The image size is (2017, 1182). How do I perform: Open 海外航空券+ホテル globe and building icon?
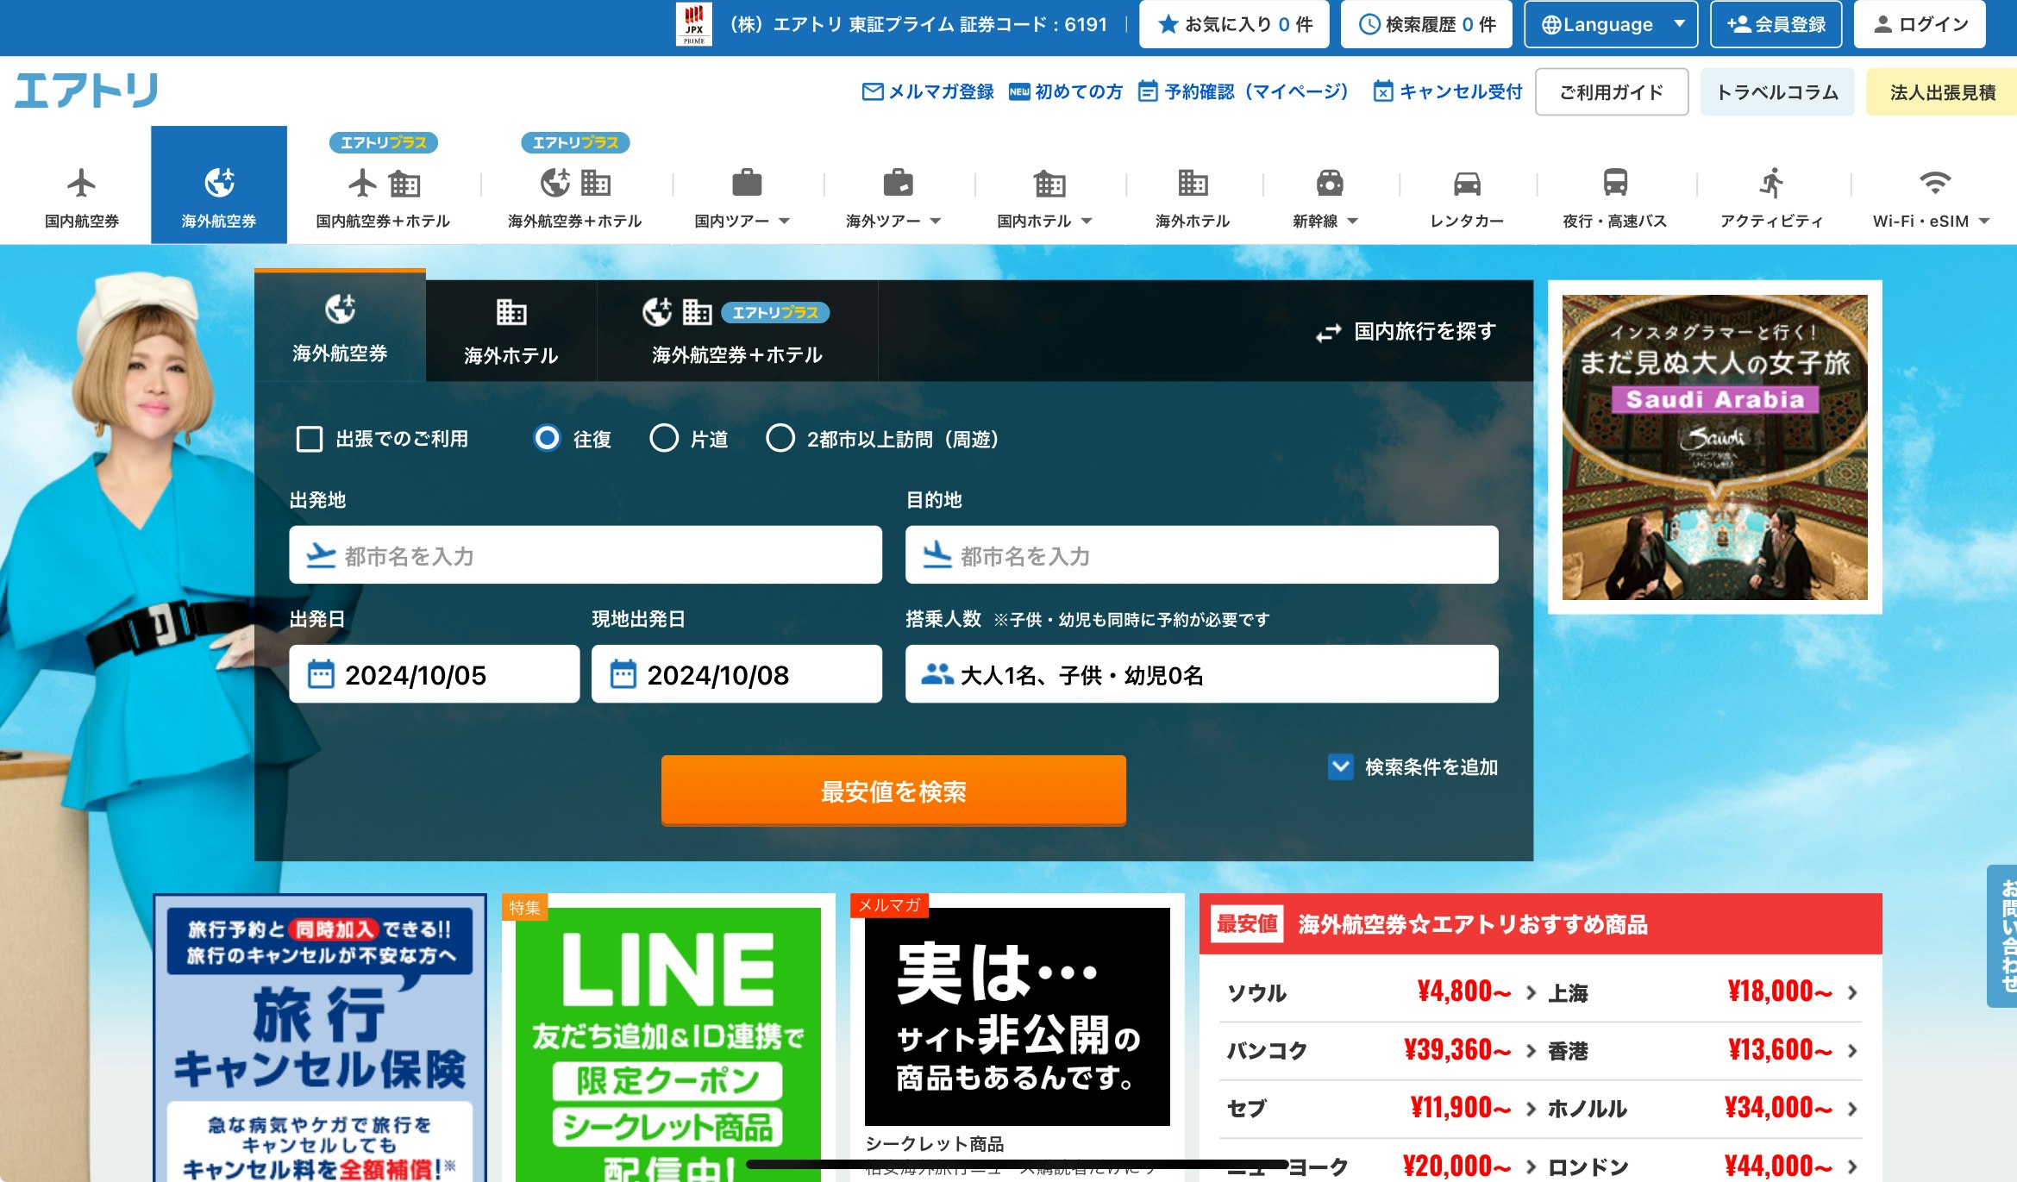point(575,183)
